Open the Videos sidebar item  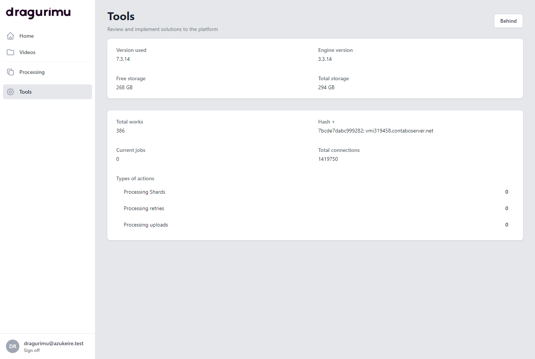(x=27, y=52)
